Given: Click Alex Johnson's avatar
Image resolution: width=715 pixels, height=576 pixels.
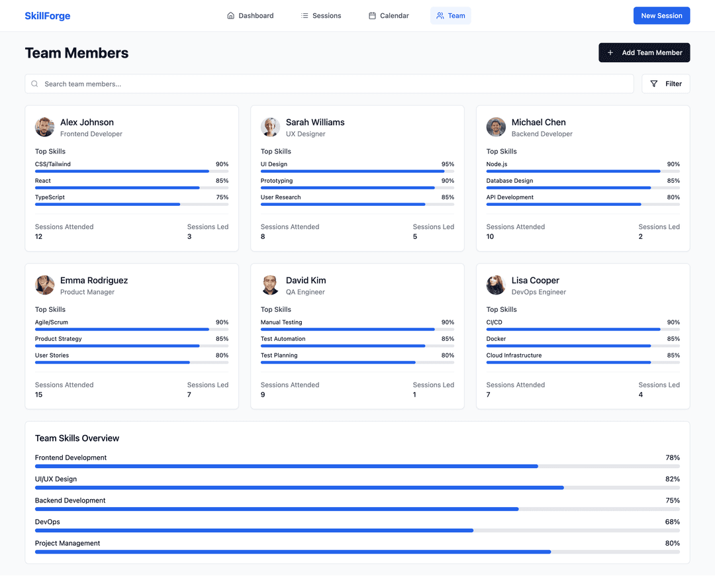Looking at the screenshot, I should 45,127.
